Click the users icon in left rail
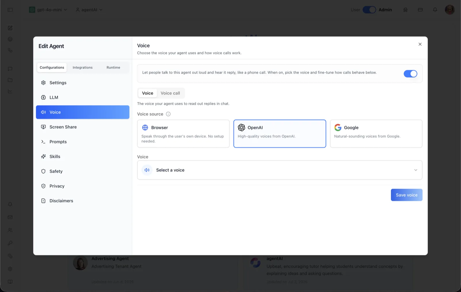The image size is (461, 292). [x=10, y=230]
